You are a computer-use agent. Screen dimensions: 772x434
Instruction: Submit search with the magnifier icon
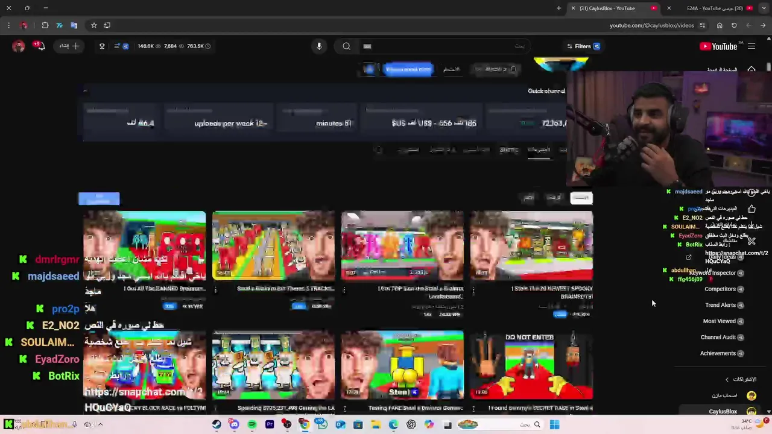(347, 46)
